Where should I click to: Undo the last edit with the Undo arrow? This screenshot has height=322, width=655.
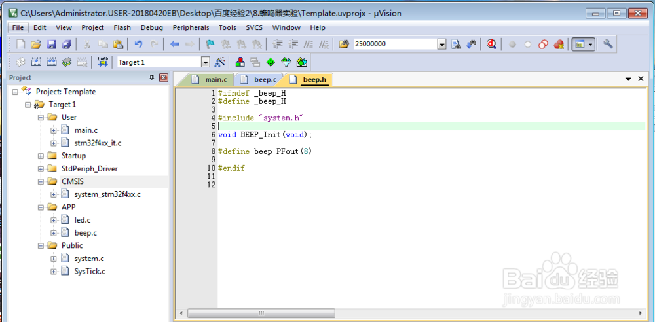point(139,45)
